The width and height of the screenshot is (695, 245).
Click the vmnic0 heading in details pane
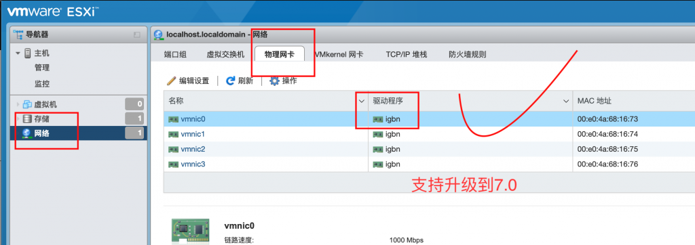pyautogui.click(x=240, y=225)
